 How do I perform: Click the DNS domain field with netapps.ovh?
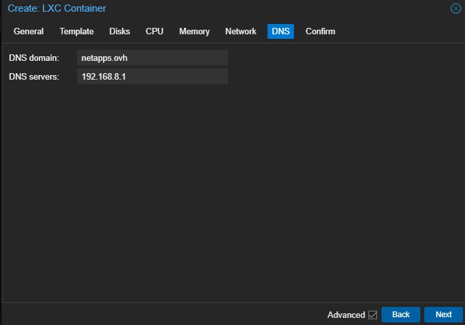coord(152,58)
